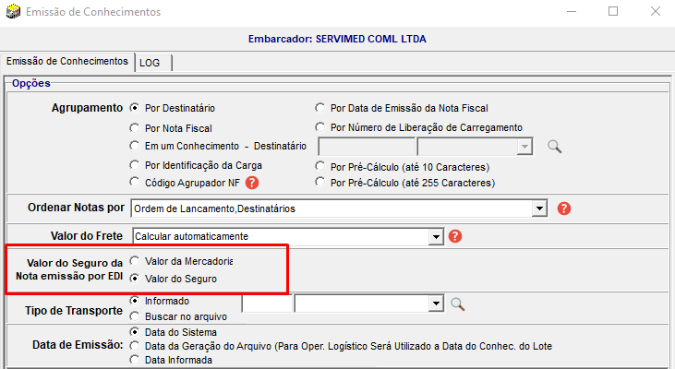This screenshot has height=369, width=675.
Task: Click the search magnifier beside Destinatário fields
Action: click(x=554, y=146)
